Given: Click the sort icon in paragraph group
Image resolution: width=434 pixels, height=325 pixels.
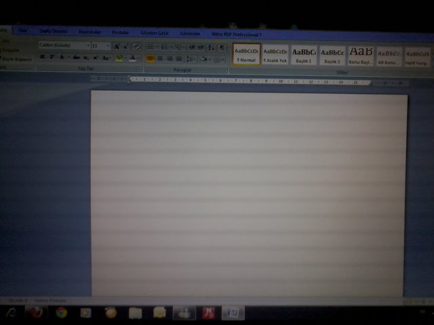Looking at the screenshot, I should [x=212, y=47].
